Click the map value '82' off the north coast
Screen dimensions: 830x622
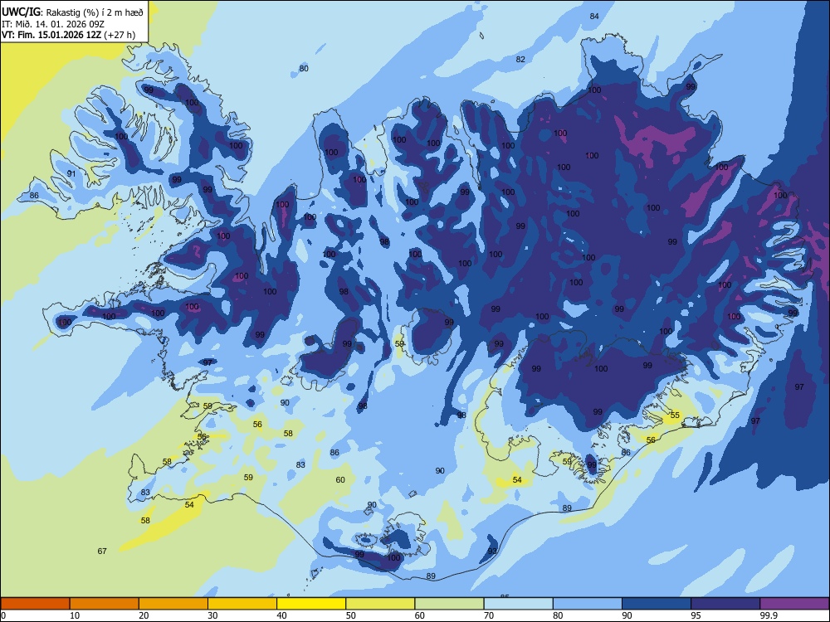(x=521, y=59)
